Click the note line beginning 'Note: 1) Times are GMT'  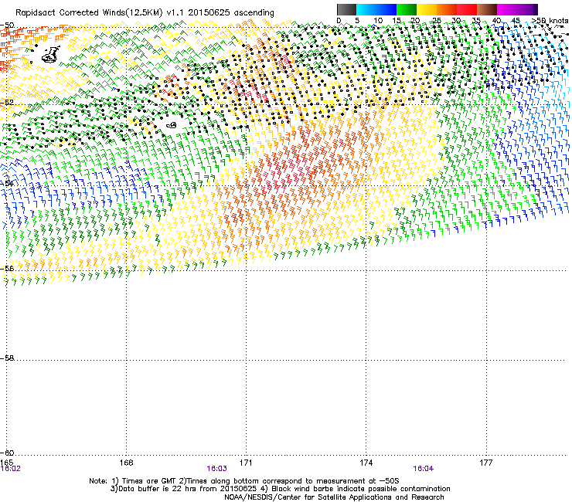[244, 481]
